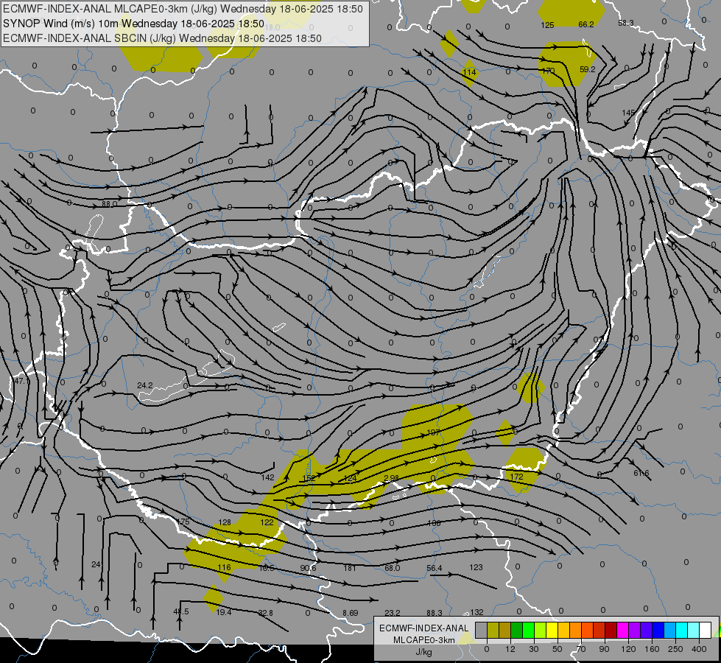The height and width of the screenshot is (663, 721).
Task: Click the legend subtitle MLCAPE0-3km
Action: tap(424, 640)
